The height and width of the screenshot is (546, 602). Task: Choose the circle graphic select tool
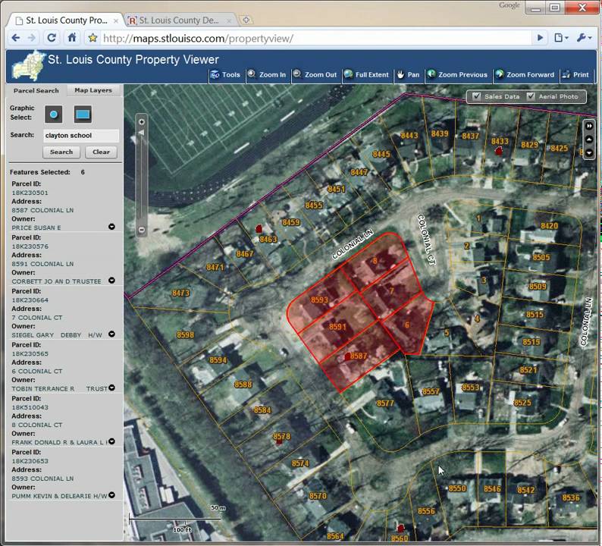(x=53, y=114)
